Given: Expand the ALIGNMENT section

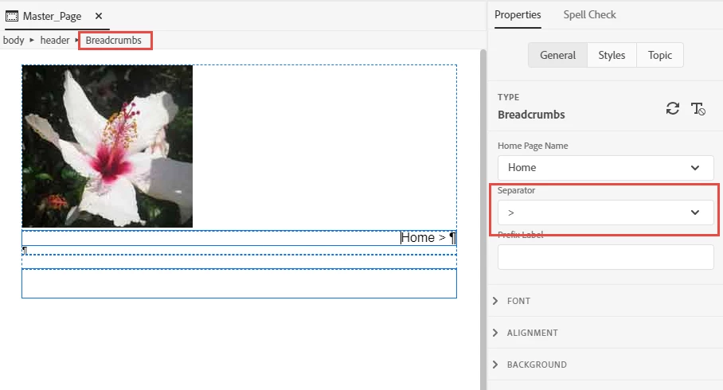Looking at the screenshot, I should click(526, 333).
